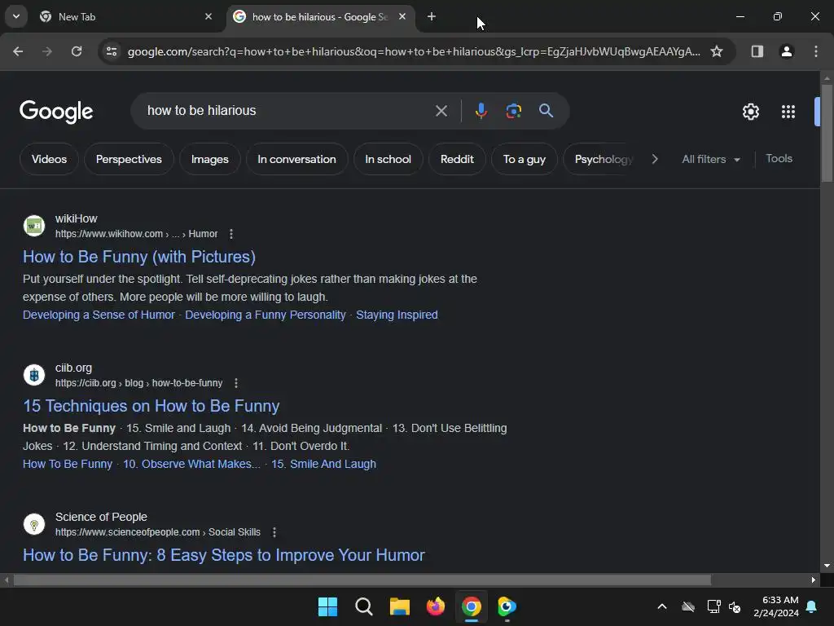Screen dimensions: 834x626
Task: Filter results by Videos
Action: 49,159
